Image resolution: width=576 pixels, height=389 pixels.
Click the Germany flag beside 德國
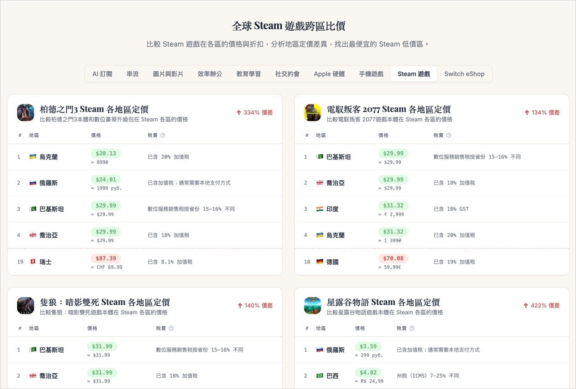click(x=319, y=262)
